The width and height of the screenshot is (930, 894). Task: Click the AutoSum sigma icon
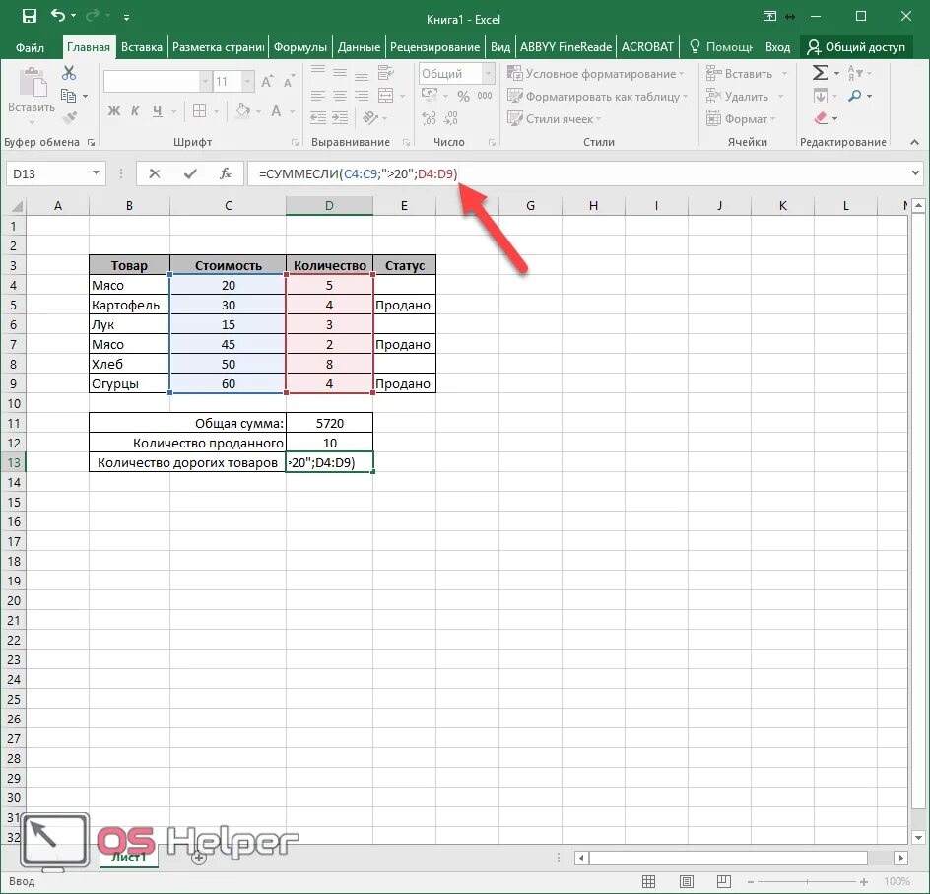coord(820,73)
